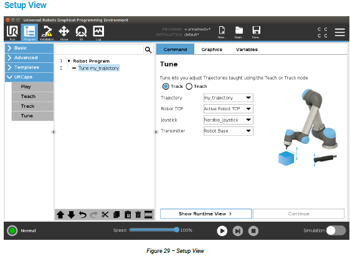The image size is (350, 256).
Task: Insert the Play URCap node
Action: click(32, 87)
